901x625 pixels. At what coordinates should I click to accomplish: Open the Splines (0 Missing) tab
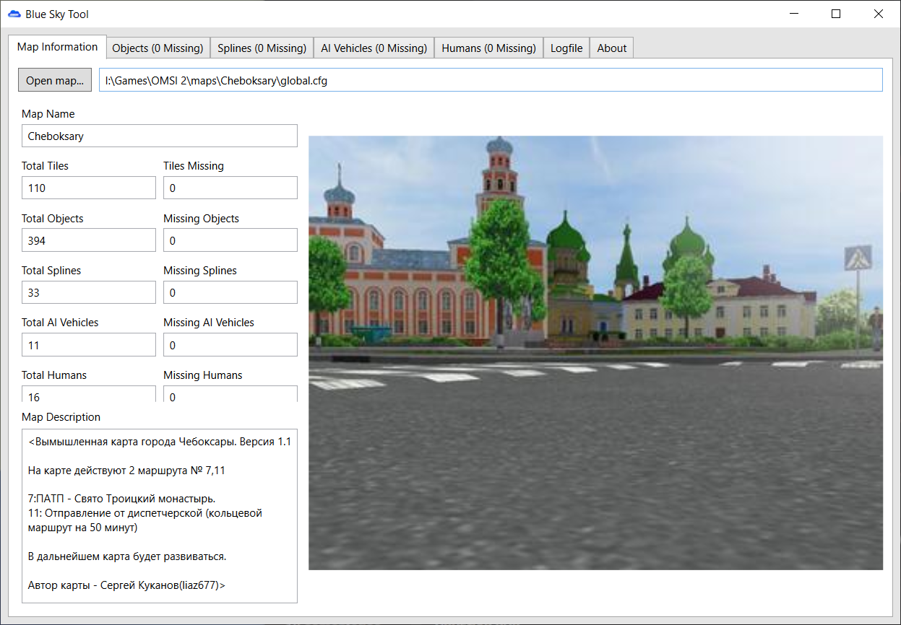(262, 48)
